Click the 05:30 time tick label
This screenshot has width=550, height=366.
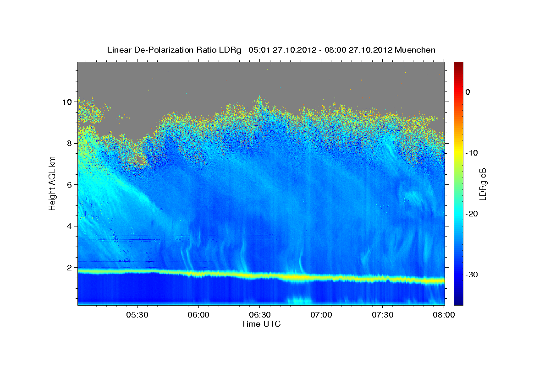tap(137, 315)
